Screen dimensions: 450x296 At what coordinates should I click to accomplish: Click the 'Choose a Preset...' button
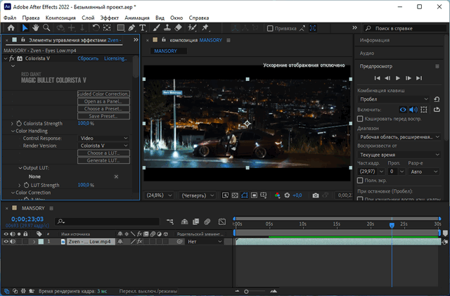103,109
